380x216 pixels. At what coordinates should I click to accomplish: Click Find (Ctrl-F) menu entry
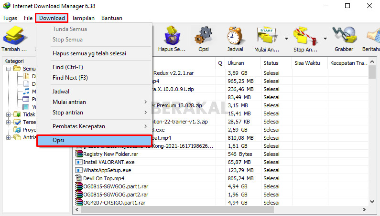[67, 67]
